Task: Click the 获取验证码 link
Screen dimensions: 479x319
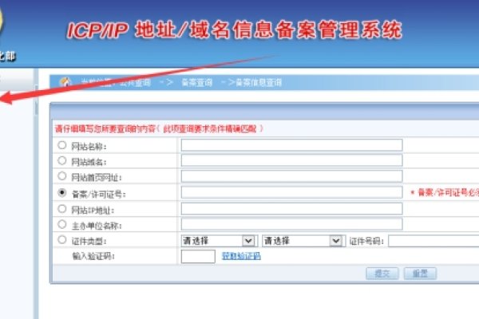Action: 240,256
